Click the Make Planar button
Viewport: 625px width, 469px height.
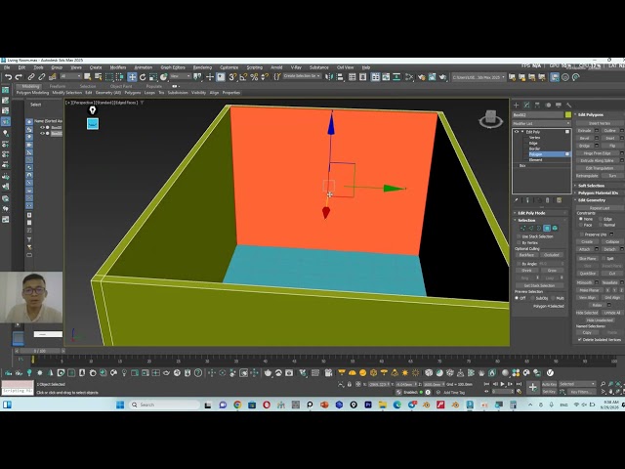589,290
